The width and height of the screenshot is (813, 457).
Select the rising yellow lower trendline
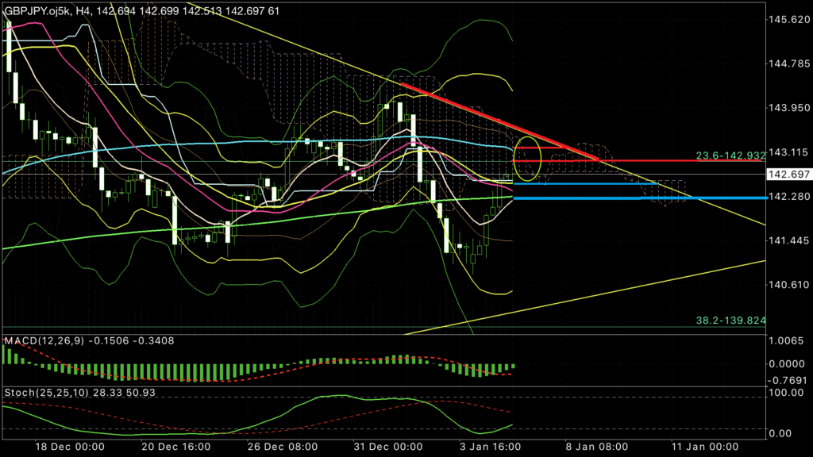[584, 298]
